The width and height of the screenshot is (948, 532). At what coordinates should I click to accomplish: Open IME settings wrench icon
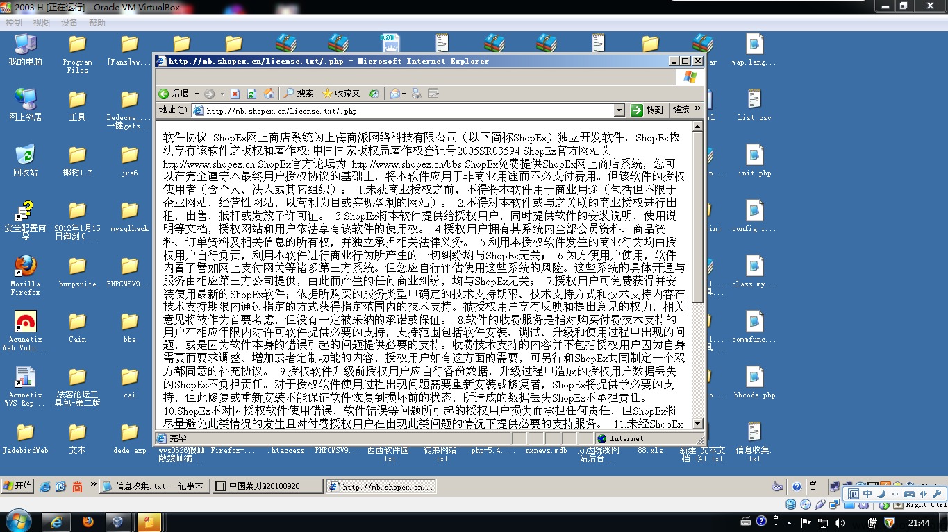[937, 494]
